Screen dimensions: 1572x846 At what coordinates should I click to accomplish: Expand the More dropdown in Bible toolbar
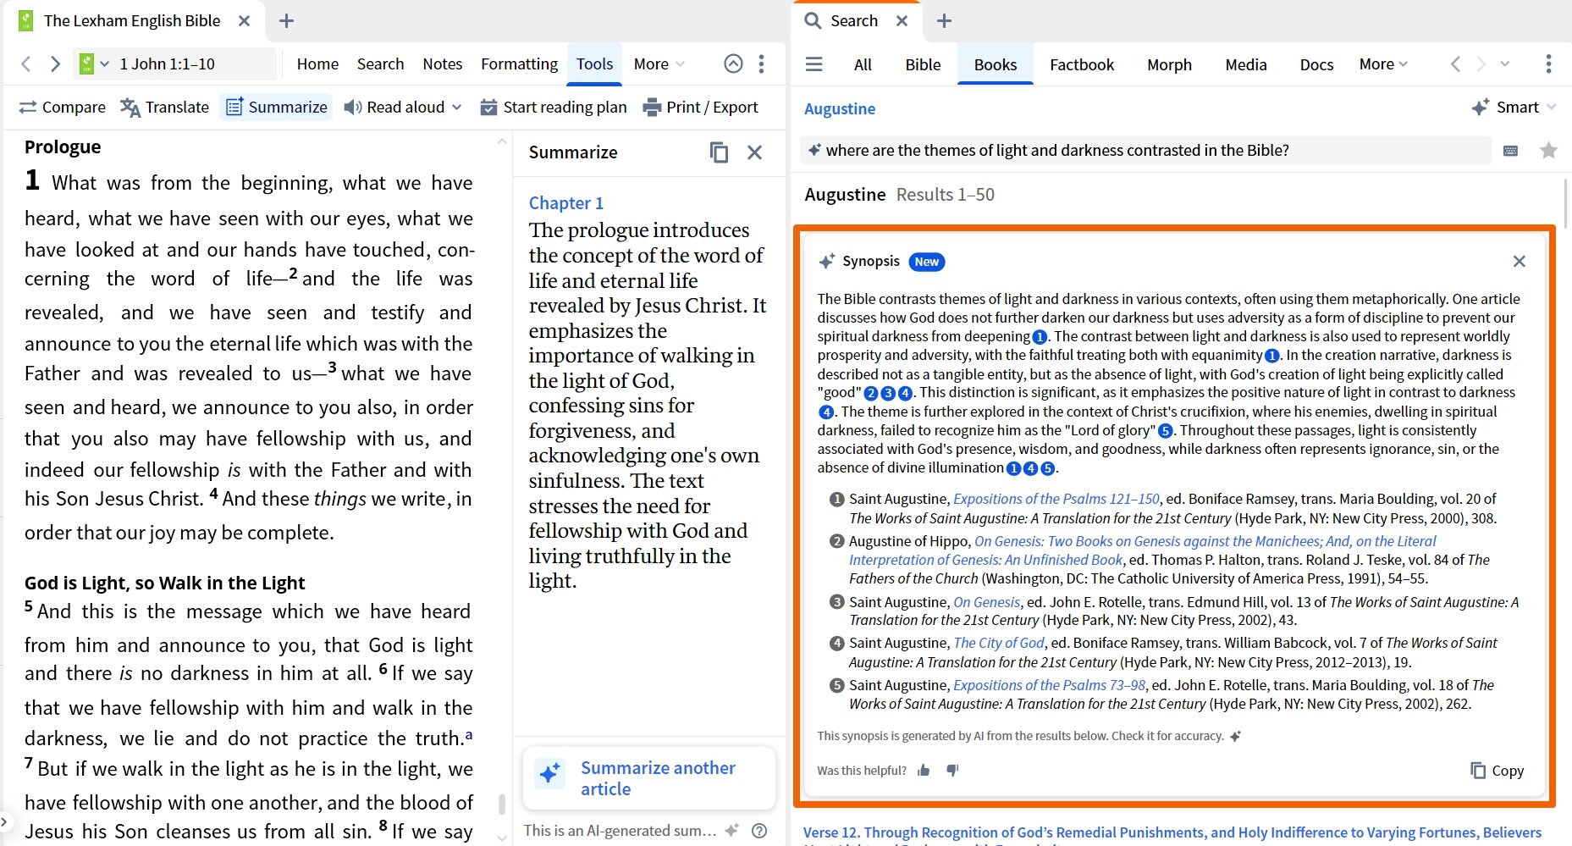click(659, 64)
